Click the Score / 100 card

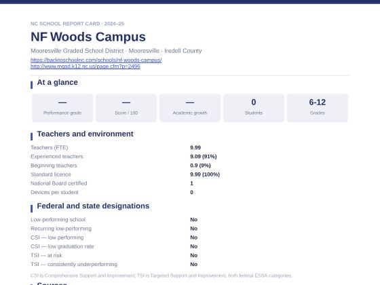(x=126, y=108)
